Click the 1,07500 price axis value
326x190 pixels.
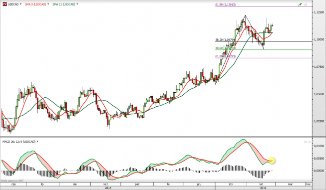point(319,67)
